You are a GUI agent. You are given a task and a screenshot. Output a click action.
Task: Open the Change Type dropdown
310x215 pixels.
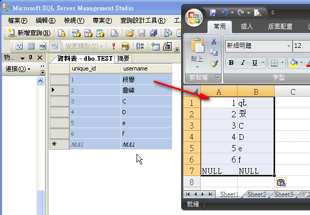(84, 46)
